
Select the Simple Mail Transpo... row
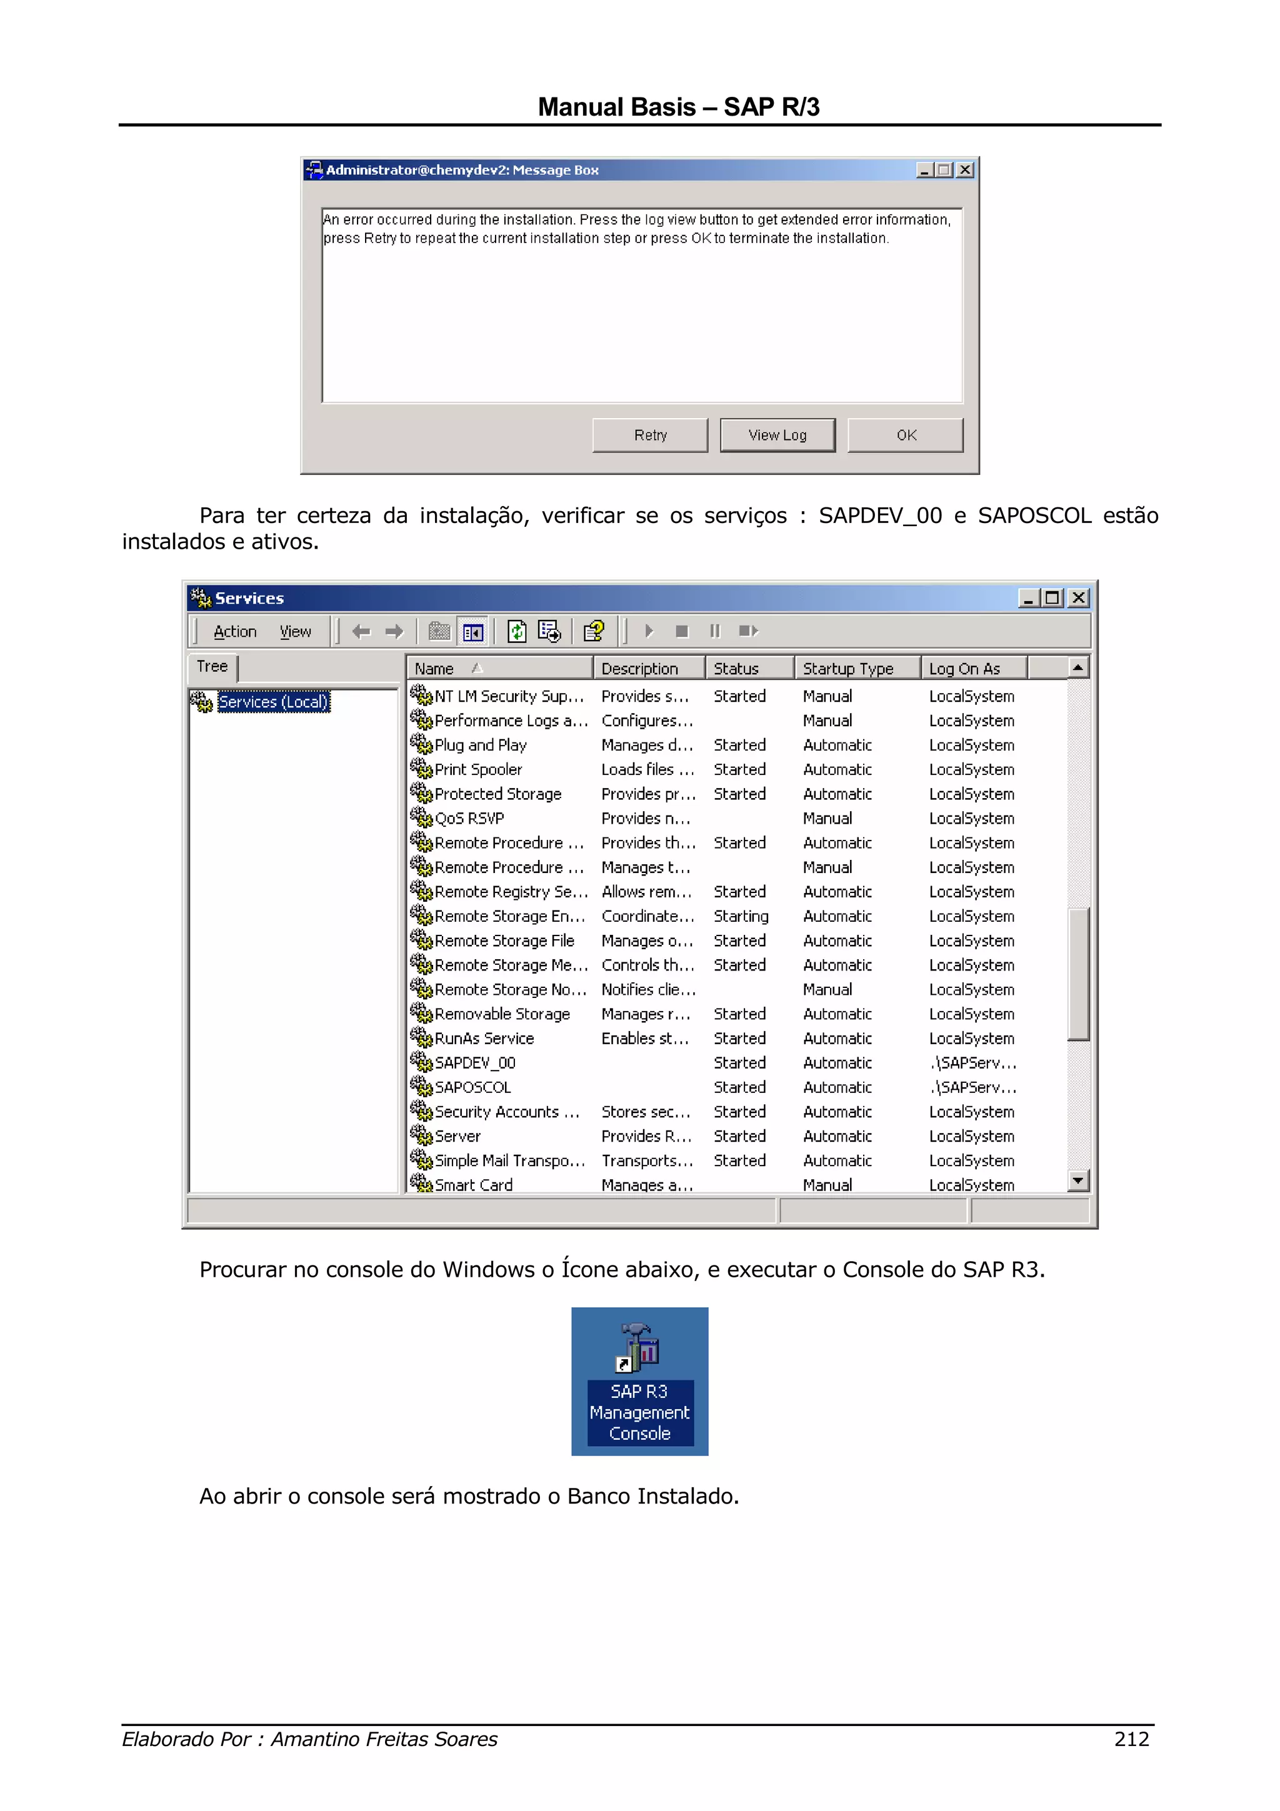click(737, 1160)
